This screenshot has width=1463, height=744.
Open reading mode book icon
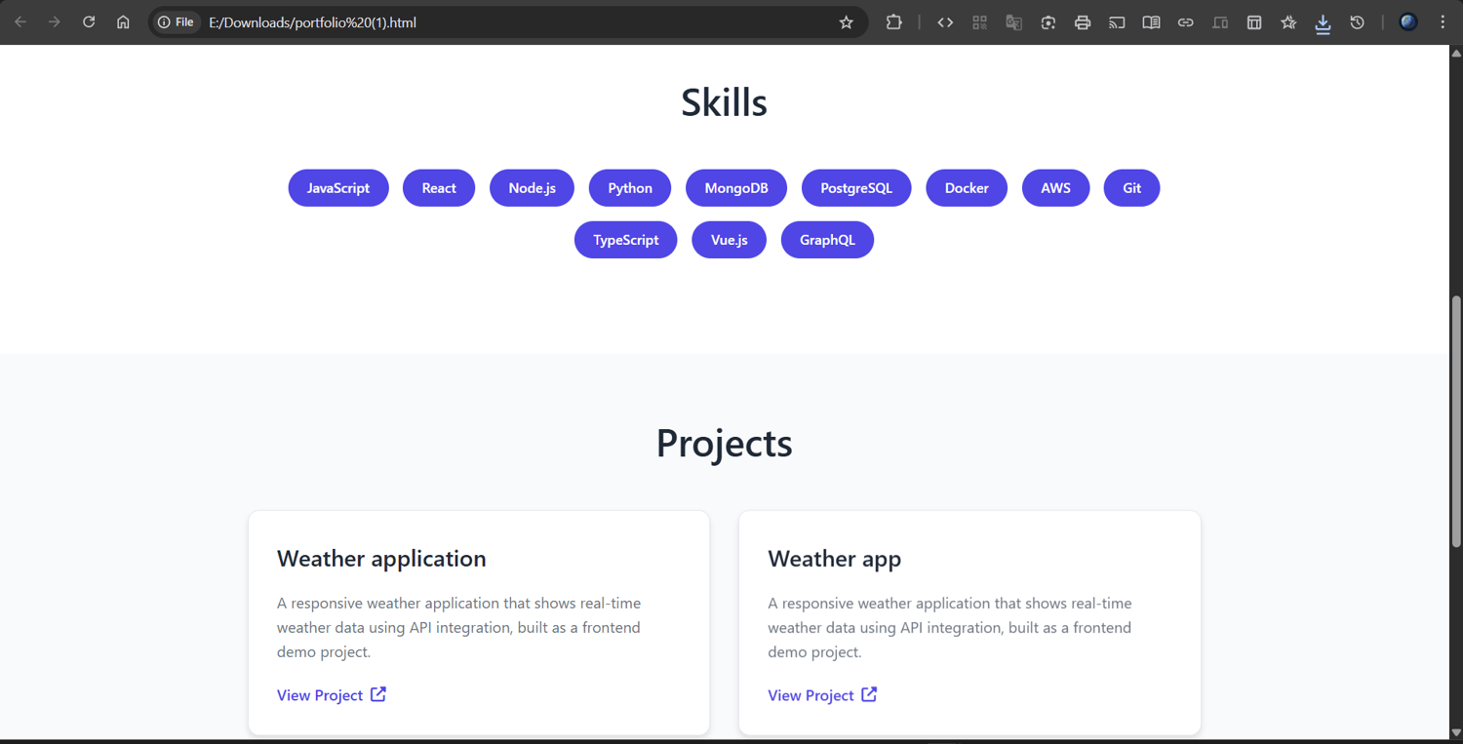tap(1151, 22)
